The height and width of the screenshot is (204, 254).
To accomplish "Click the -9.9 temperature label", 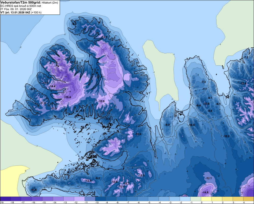I will coord(108,119).
